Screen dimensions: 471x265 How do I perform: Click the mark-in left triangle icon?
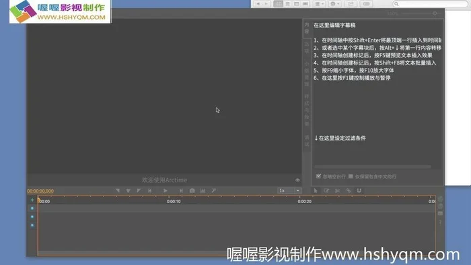point(118,190)
